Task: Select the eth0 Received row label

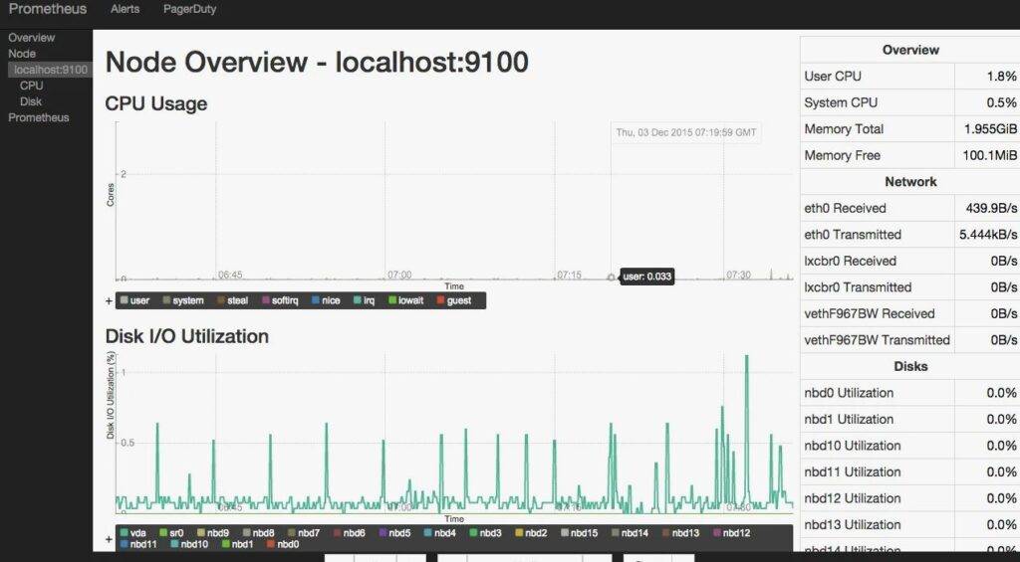Action: point(845,209)
